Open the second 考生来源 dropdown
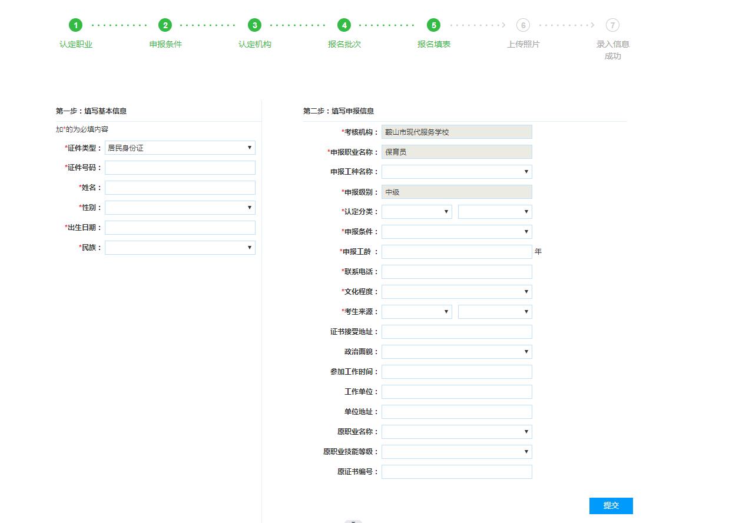The height and width of the screenshot is (523, 739). [495, 312]
